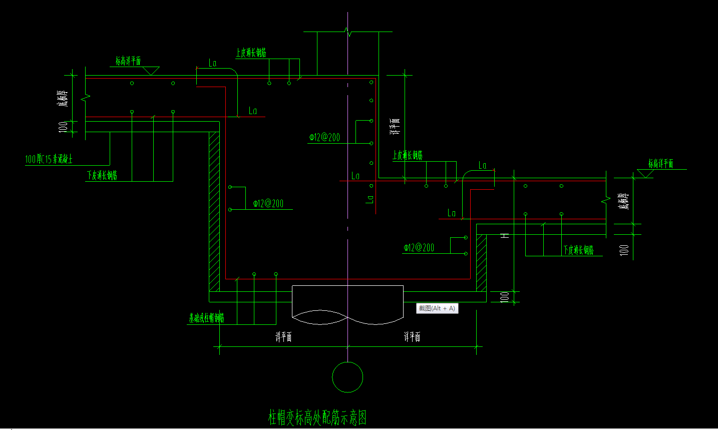Click the left 底板厚 dimension text
Viewport: 718px width, 430px height.
[63, 99]
